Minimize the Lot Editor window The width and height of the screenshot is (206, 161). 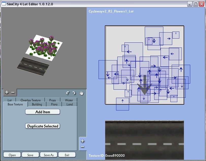(189, 4)
